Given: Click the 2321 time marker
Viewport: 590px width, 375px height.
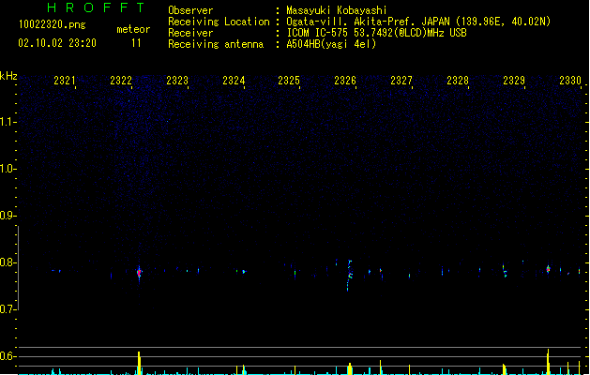Looking at the screenshot, I should [65, 81].
